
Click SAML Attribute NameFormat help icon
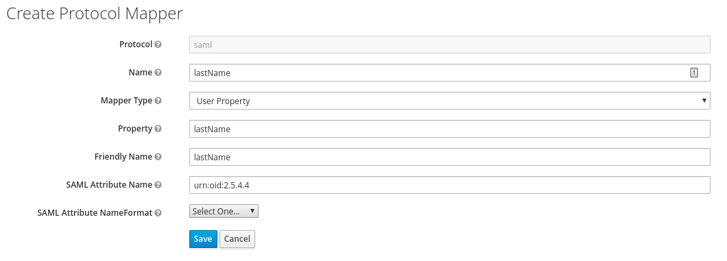[158, 213]
